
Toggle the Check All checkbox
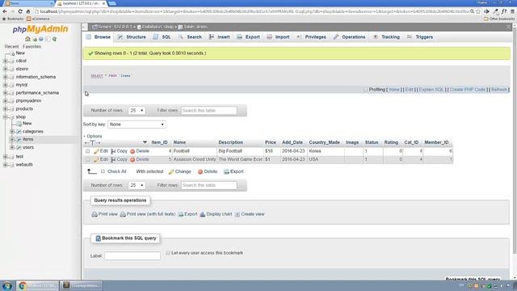[103, 171]
